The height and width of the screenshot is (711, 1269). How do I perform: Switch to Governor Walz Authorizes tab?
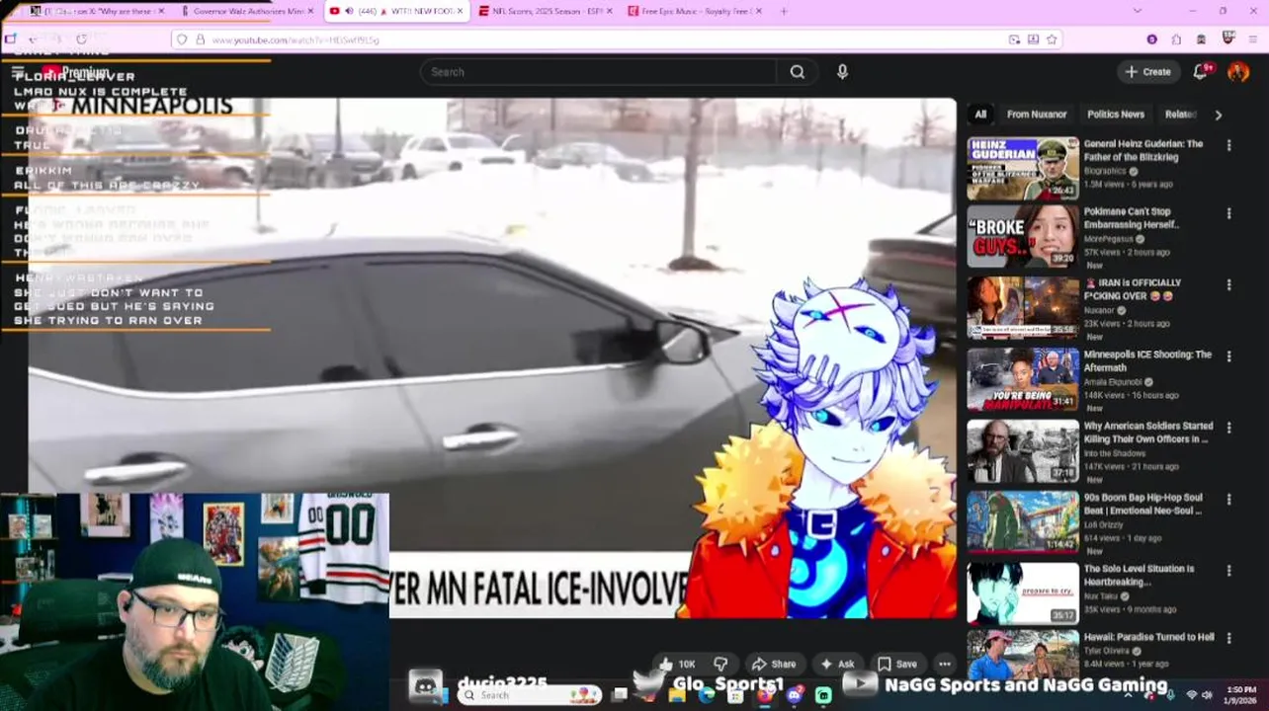pyautogui.click(x=247, y=11)
